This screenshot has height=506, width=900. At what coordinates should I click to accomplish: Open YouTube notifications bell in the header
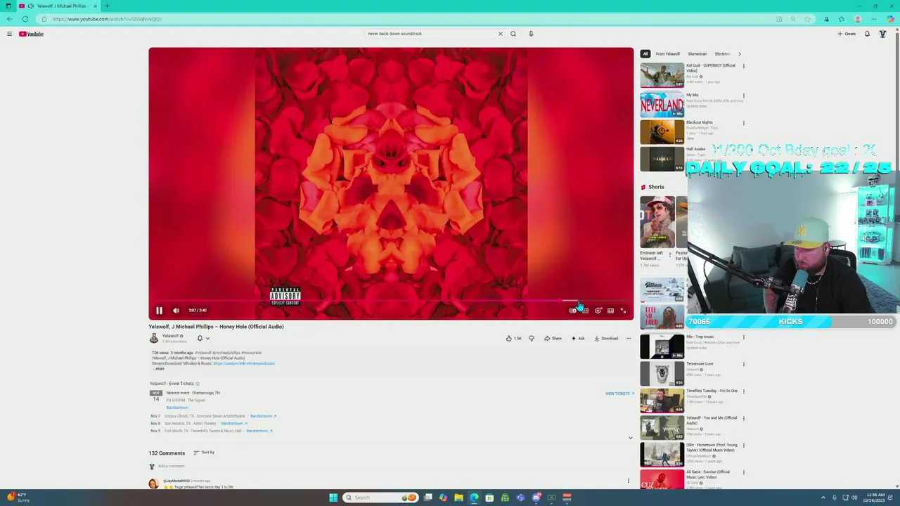click(867, 34)
